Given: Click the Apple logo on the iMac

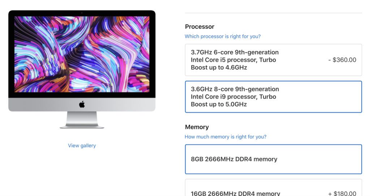Looking at the screenshot, I should point(82,104).
